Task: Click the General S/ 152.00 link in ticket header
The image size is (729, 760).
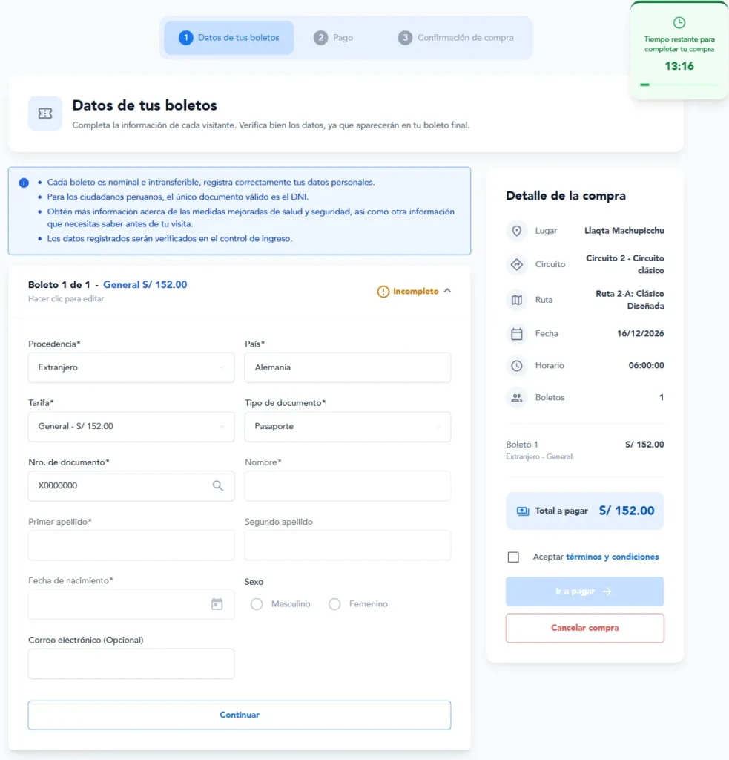Action: [145, 285]
